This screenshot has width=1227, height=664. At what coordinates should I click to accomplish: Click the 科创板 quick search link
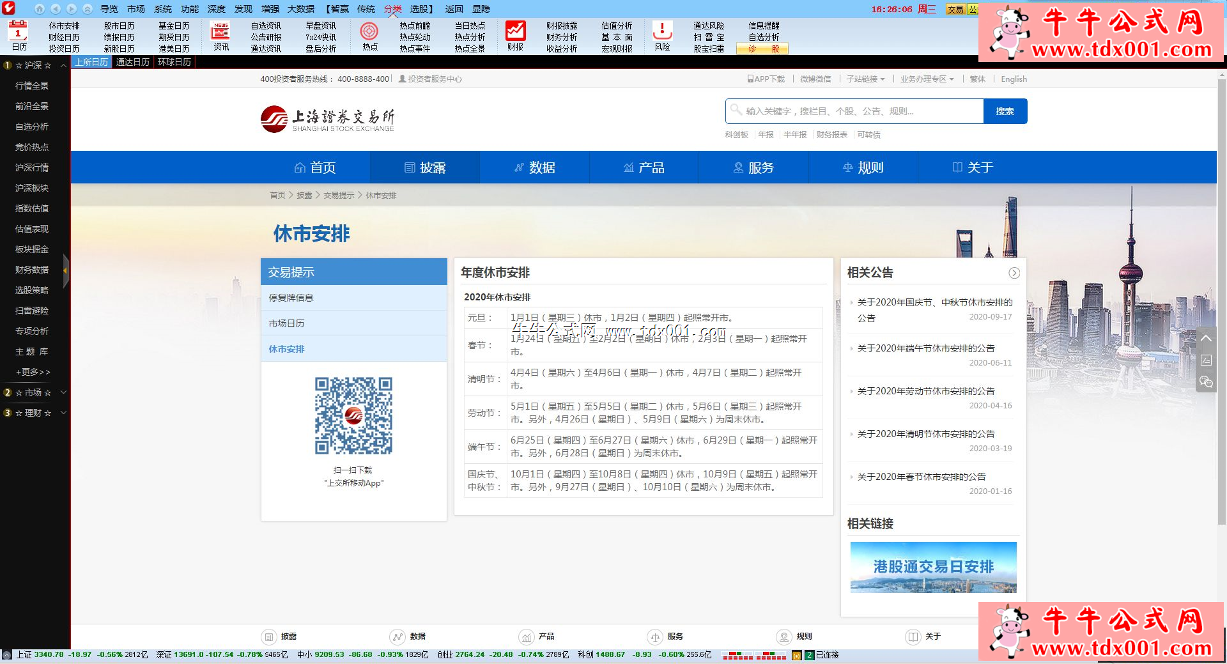(x=736, y=135)
